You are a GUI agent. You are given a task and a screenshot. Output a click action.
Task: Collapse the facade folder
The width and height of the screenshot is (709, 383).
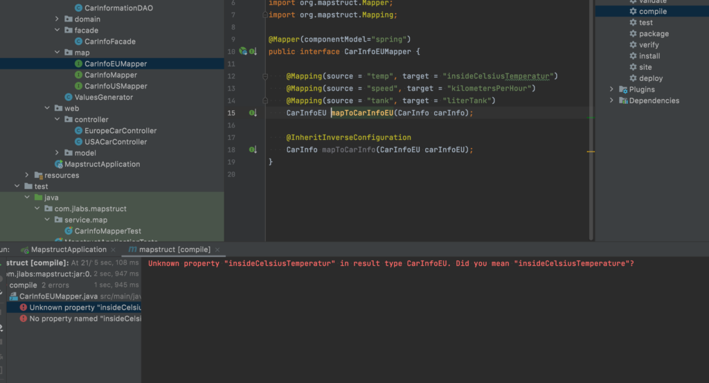click(x=57, y=30)
